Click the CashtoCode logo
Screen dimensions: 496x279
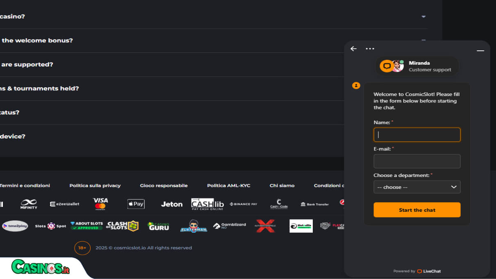279,204
